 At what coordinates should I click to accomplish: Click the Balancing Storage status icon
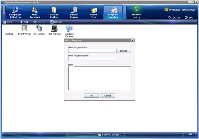coord(99,135)
